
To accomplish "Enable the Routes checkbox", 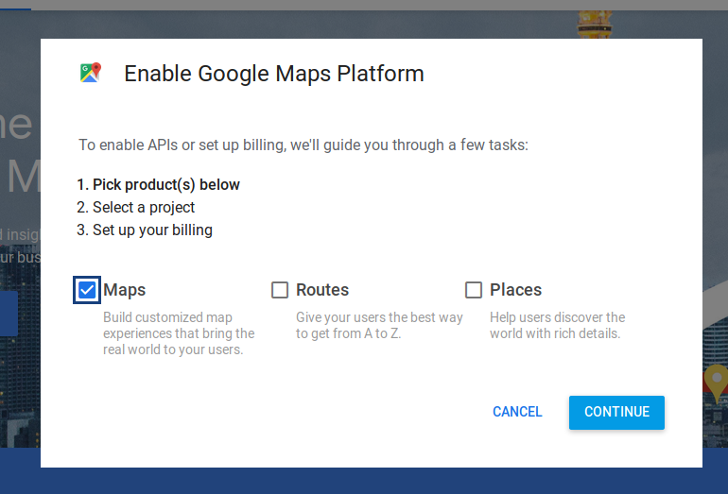I will 280,290.
